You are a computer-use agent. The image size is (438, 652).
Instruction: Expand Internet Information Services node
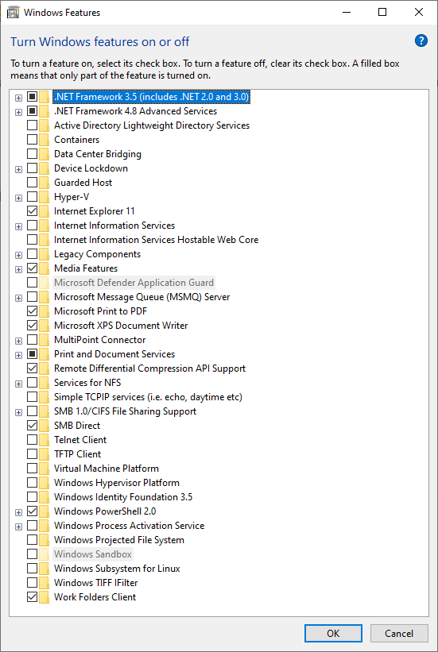point(18,226)
